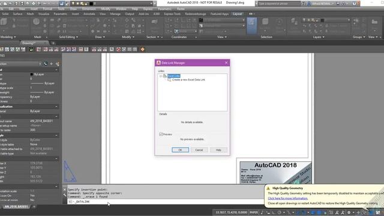Click the signed-in user account icon
Screen dimensions: 384x216
click(309, 4)
